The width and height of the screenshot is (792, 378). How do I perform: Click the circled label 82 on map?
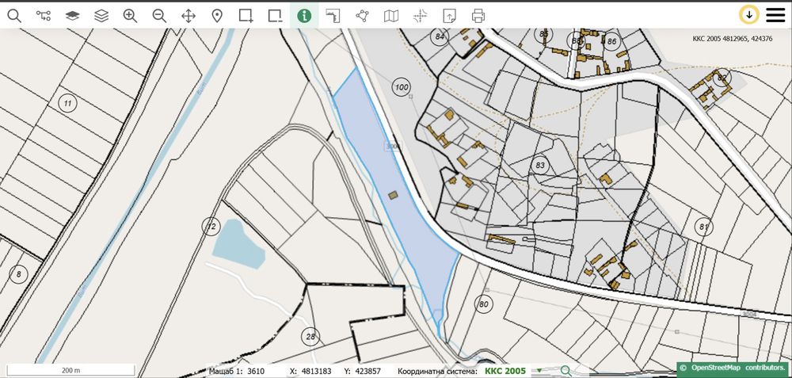(x=723, y=77)
